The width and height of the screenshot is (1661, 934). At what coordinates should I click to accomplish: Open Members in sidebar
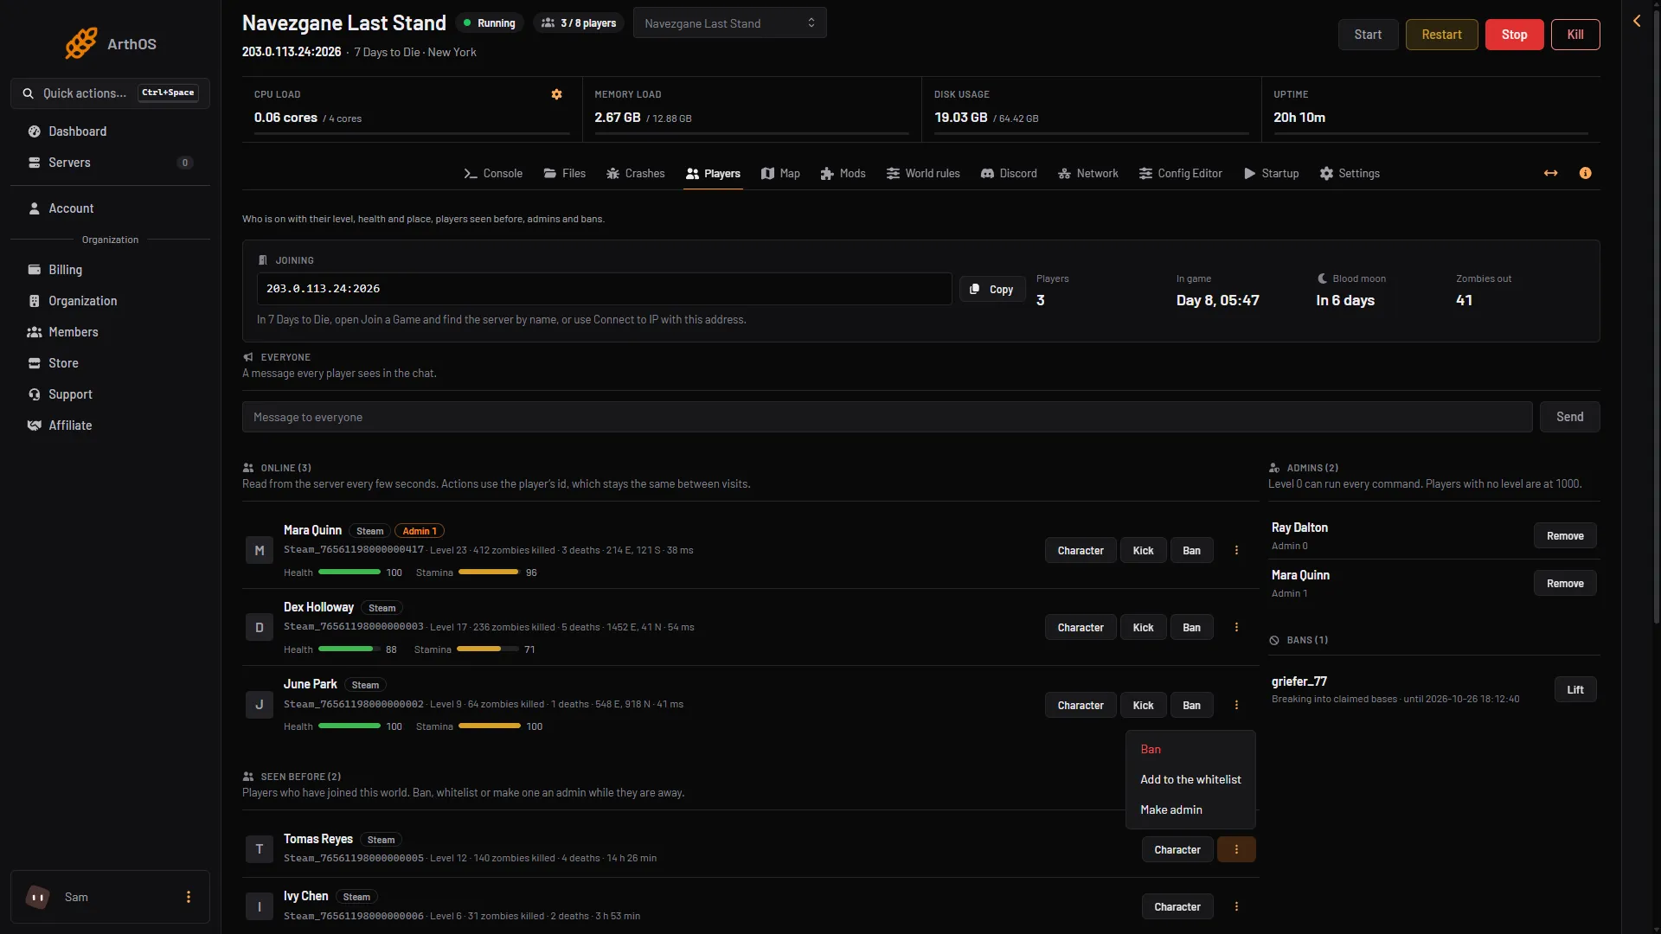click(110, 332)
